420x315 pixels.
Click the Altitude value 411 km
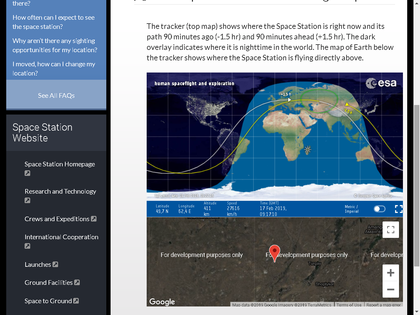point(207,211)
